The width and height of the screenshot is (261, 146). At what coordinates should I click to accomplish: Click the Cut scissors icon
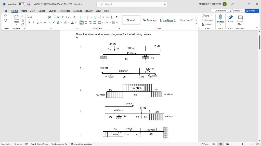[22, 16]
